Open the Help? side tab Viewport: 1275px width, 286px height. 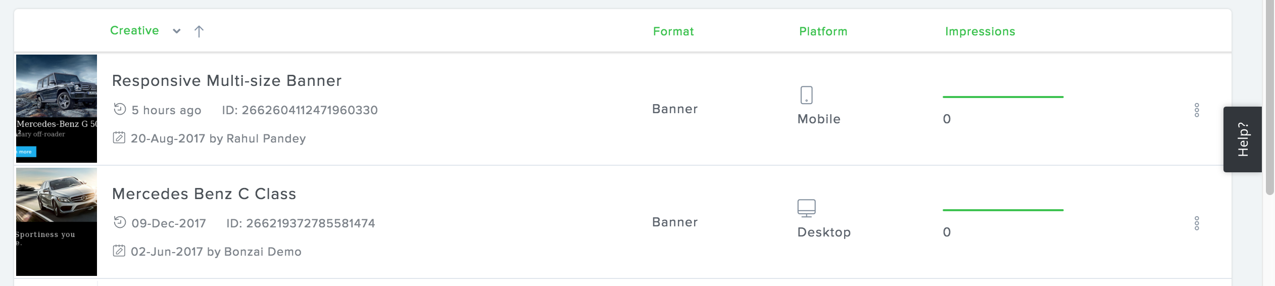coord(1243,139)
